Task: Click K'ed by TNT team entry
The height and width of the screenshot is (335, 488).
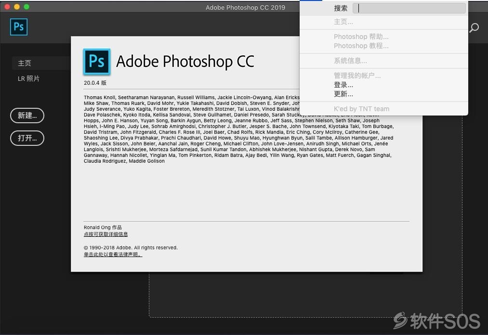Action: pos(384,109)
